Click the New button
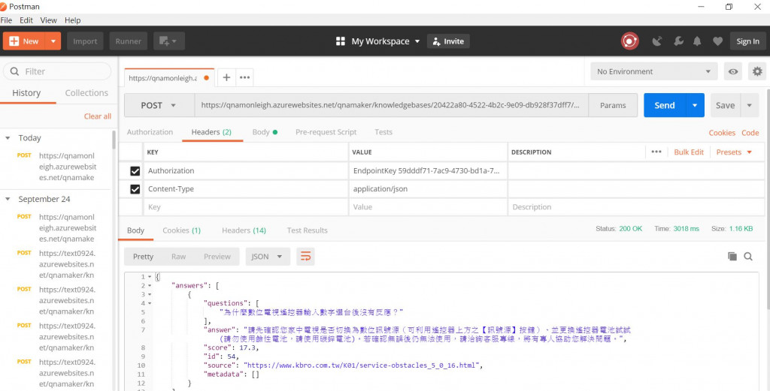 click(x=24, y=41)
